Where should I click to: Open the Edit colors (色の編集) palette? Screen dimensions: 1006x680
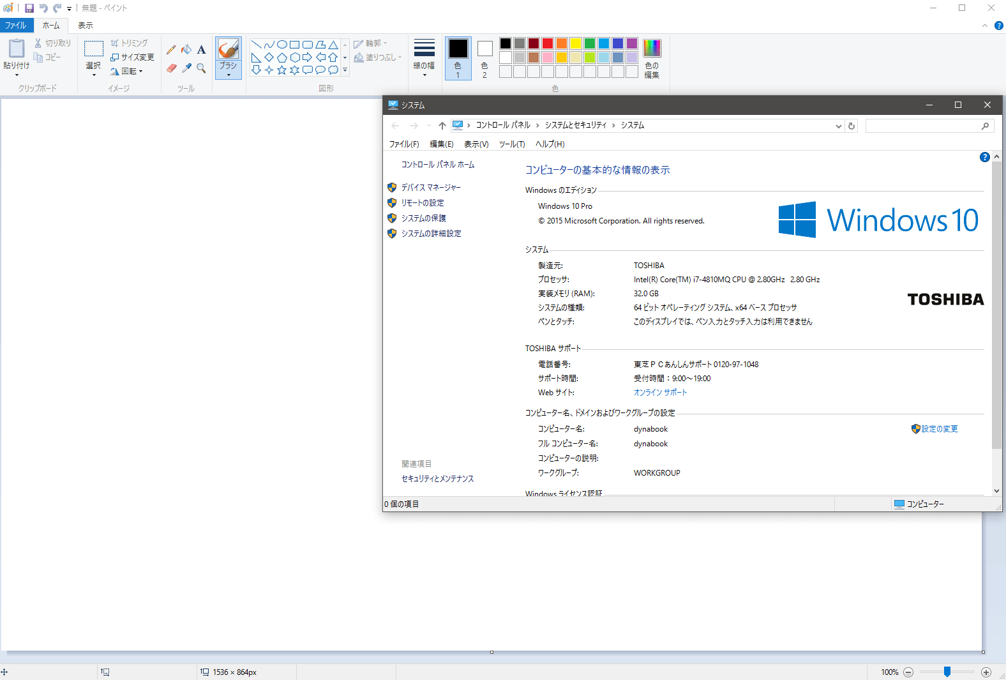pos(652,58)
